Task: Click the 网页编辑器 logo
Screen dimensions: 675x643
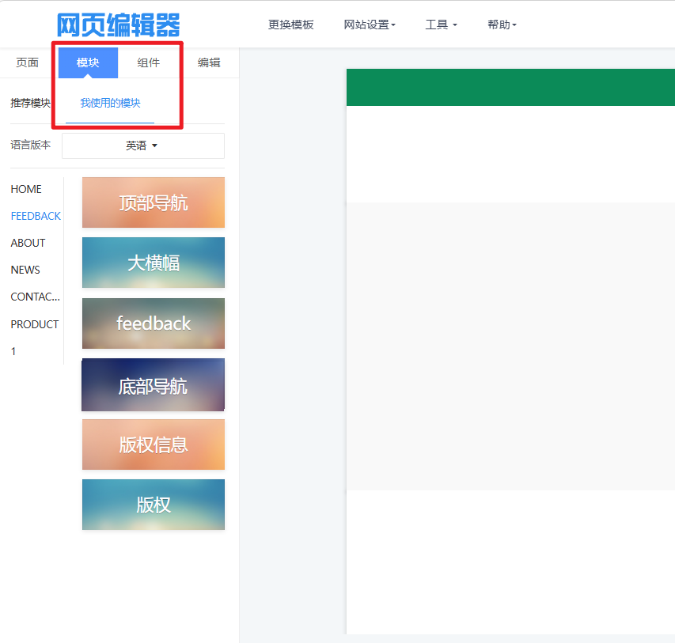Action: click(x=119, y=25)
